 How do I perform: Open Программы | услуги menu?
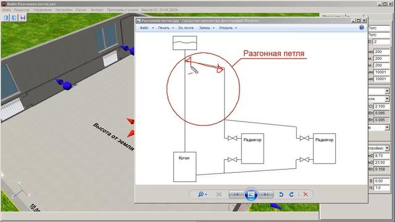[x=122, y=10]
